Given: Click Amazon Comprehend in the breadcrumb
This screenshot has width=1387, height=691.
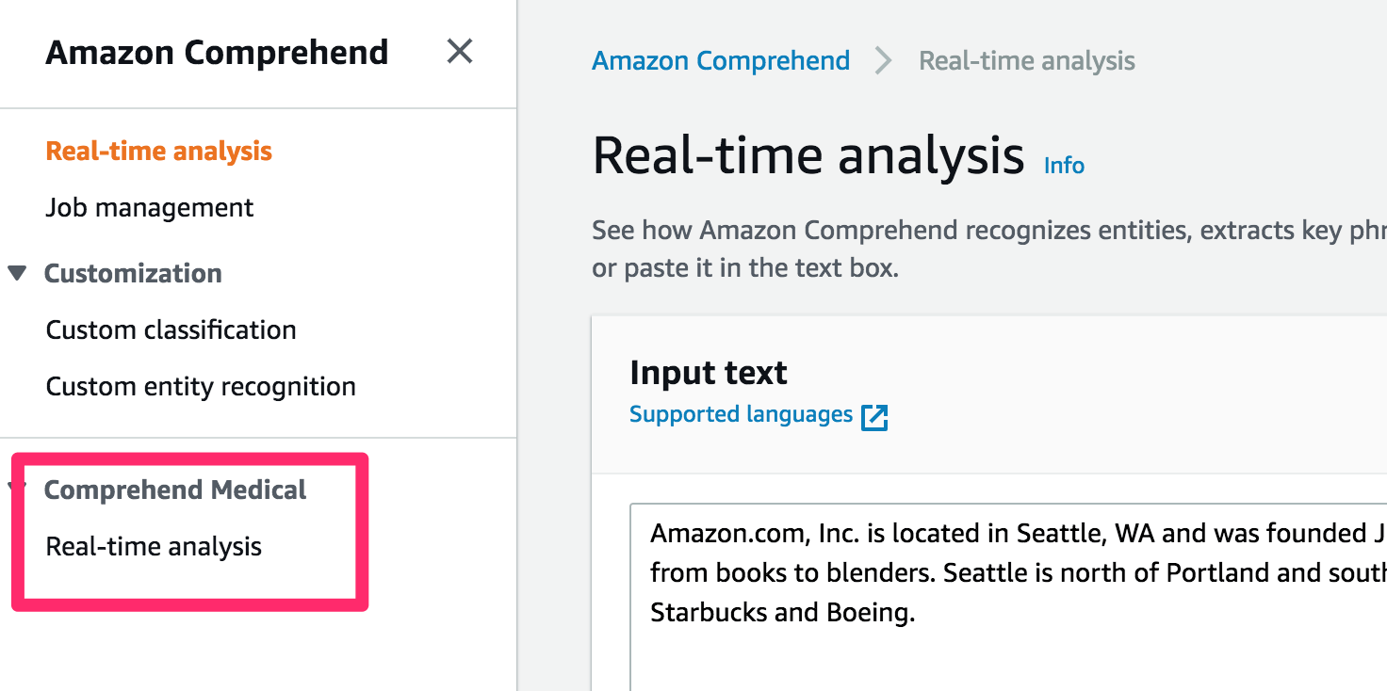Looking at the screenshot, I should point(720,60).
